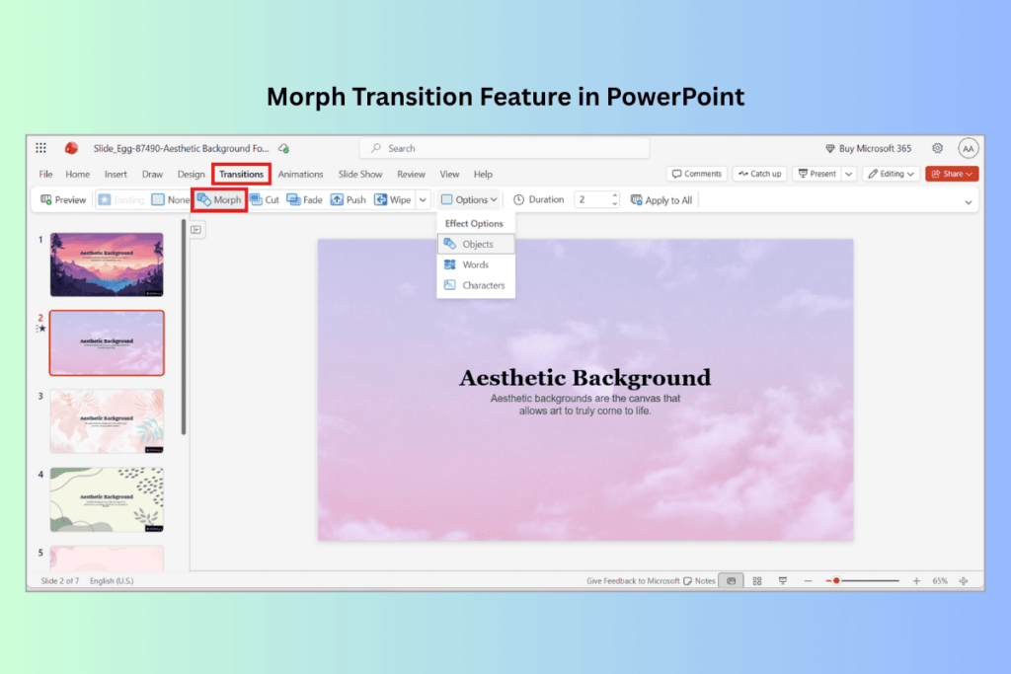Click the zoom in plus icon
The height and width of the screenshot is (674, 1011).
click(x=916, y=580)
